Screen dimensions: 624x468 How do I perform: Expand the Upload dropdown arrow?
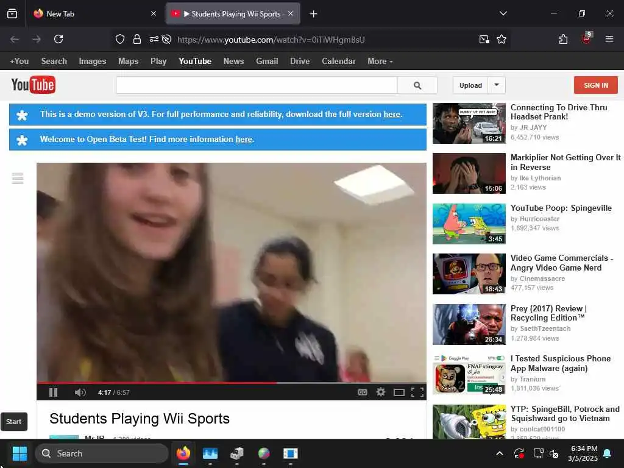(x=497, y=85)
